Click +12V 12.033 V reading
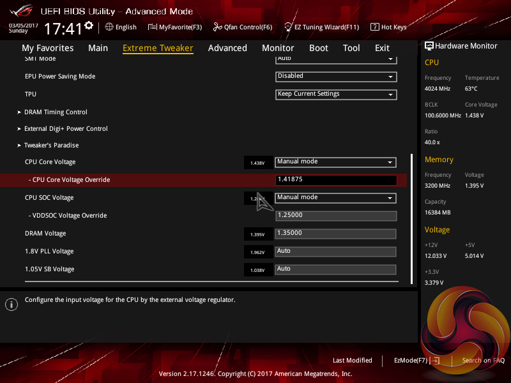This screenshot has width=511, height=383. [x=436, y=256]
